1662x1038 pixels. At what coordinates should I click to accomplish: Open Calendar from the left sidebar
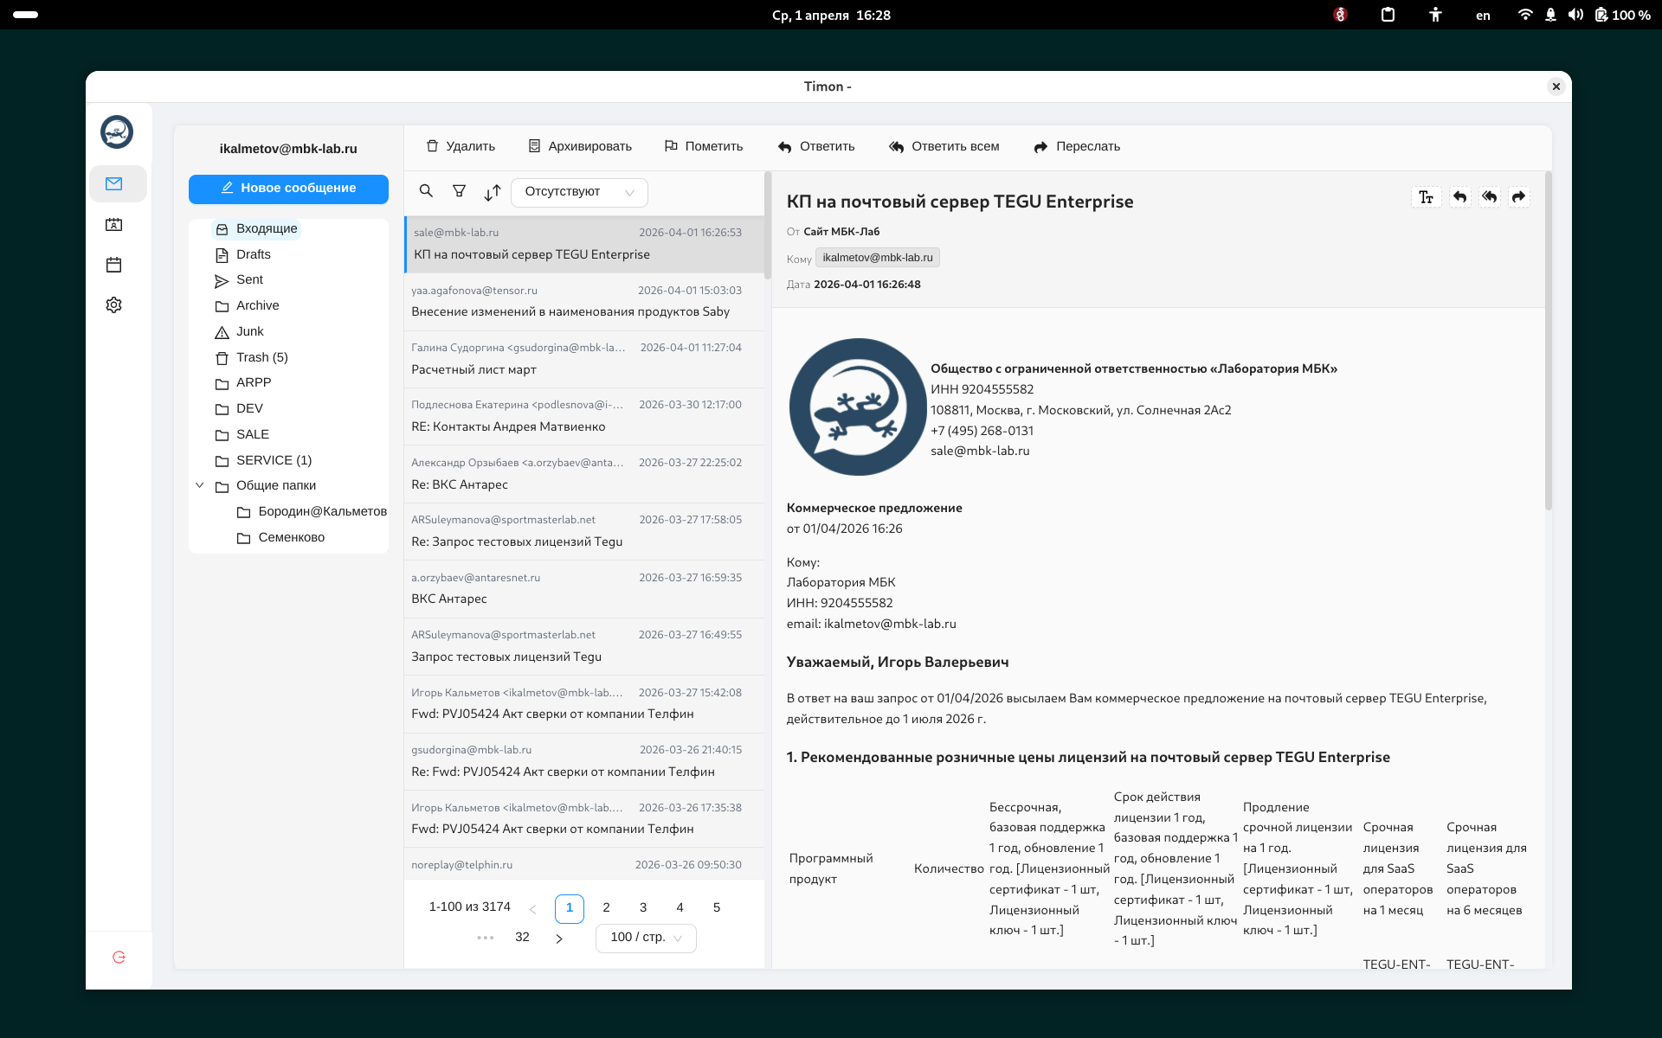[113, 265]
